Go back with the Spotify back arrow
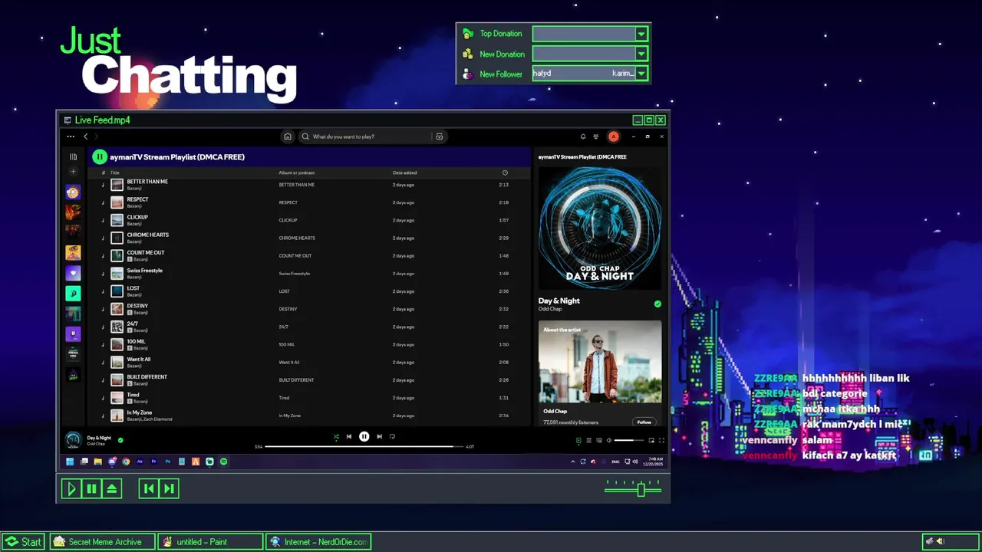The image size is (982, 552). (86, 136)
